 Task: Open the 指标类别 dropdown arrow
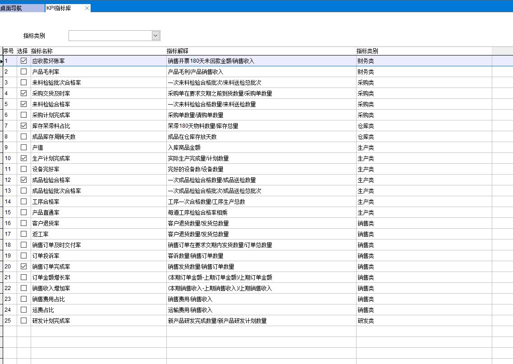point(156,36)
